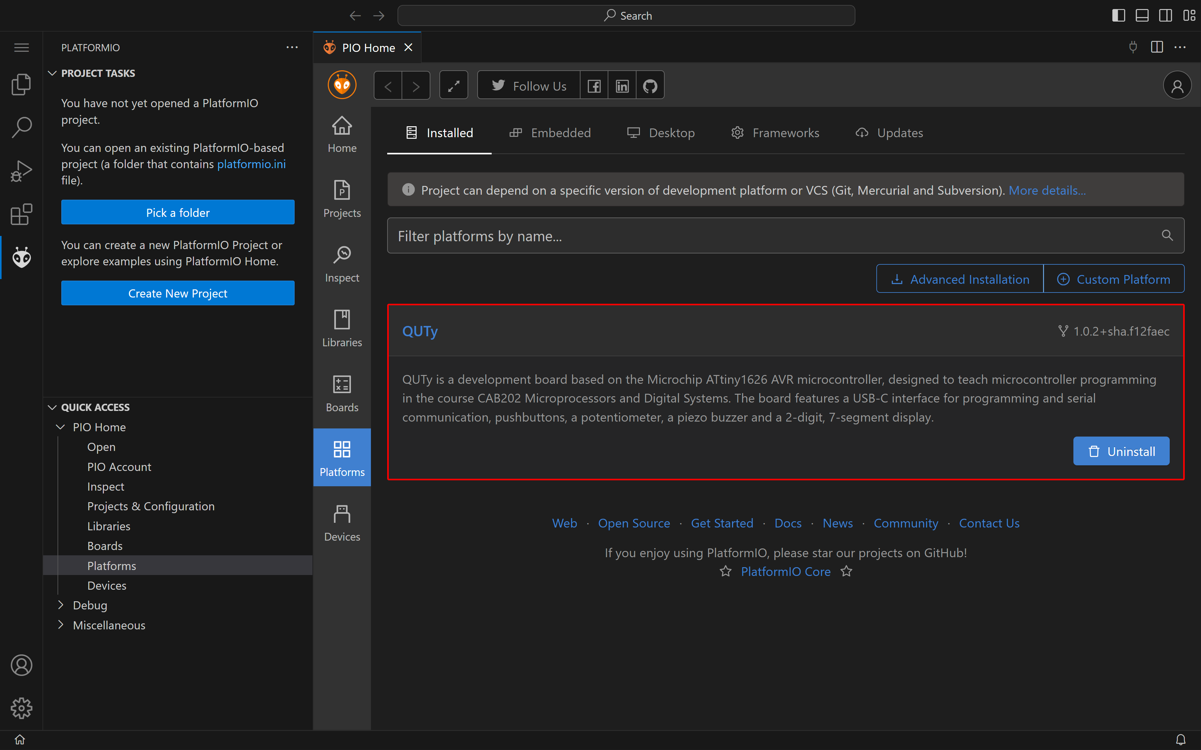Click the Facebook icon in toolbar
The height and width of the screenshot is (750, 1201).
pyautogui.click(x=594, y=86)
